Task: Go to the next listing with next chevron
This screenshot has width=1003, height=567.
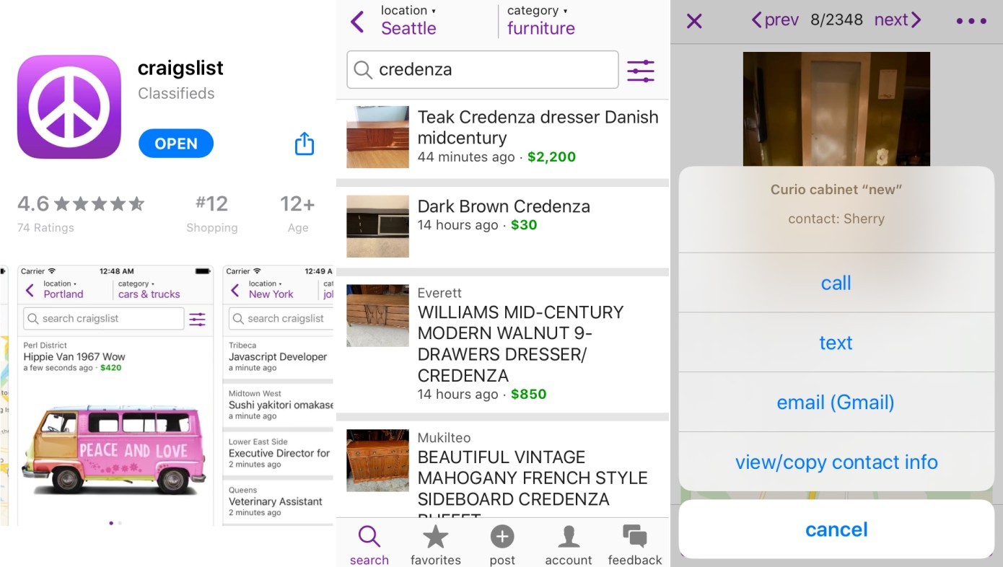Action: click(x=898, y=19)
